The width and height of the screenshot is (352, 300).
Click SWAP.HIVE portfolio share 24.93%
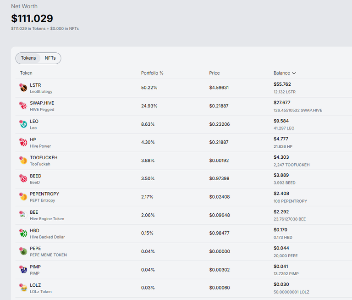click(x=149, y=106)
